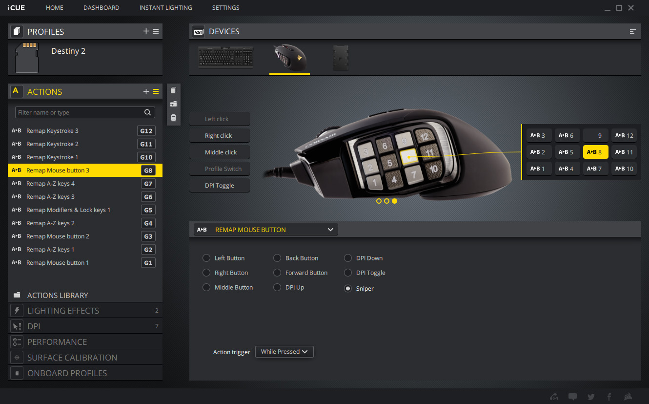Click the Actions Library folder icon
649x404 pixels.
click(x=17, y=295)
